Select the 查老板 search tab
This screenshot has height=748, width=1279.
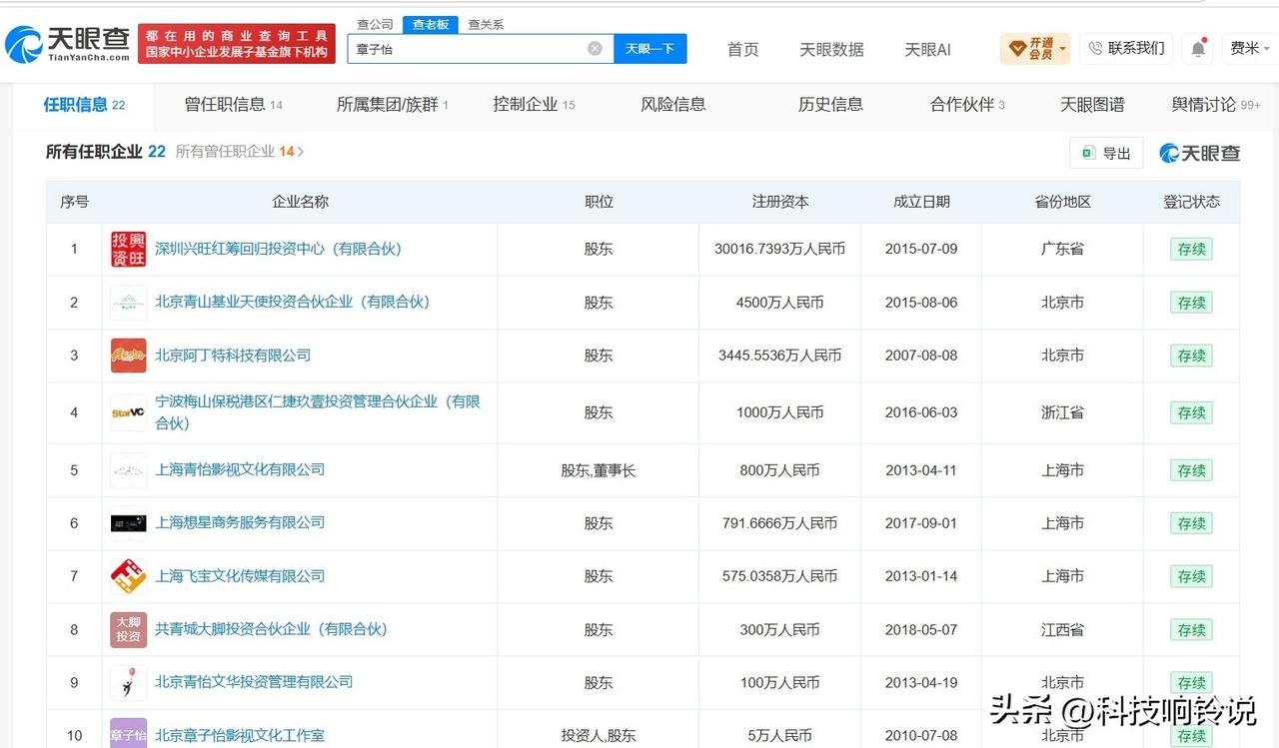pyautogui.click(x=431, y=24)
